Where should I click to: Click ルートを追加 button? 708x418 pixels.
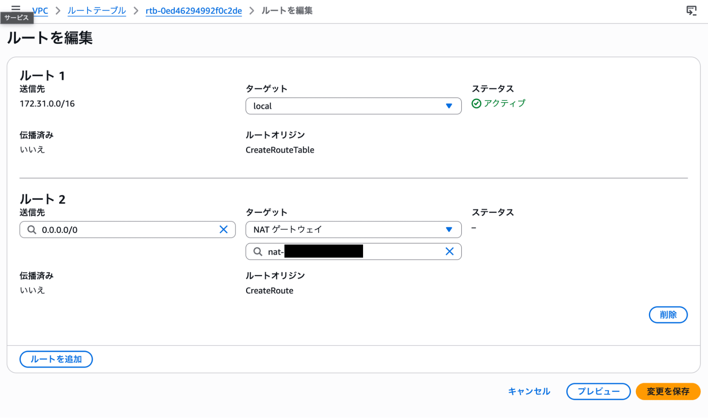(x=56, y=359)
